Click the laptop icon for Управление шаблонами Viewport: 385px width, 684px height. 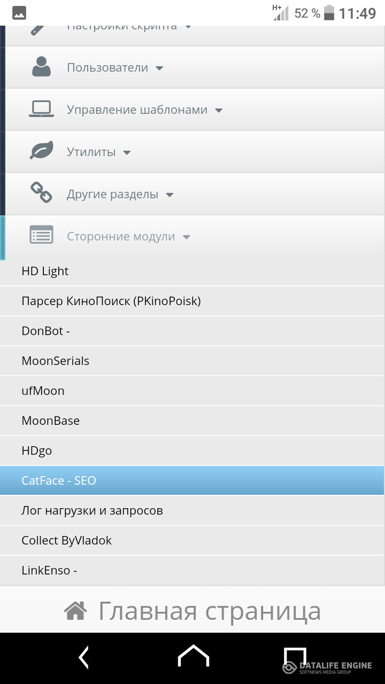pos(41,110)
